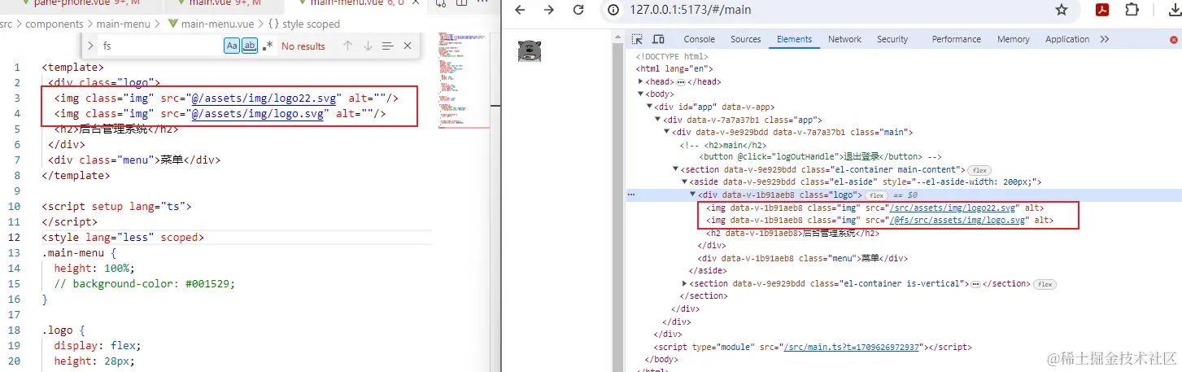The image size is (1182, 372).
Task: Collapse the selected div class="logo" node
Action: pyautogui.click(x=693, y=195)
